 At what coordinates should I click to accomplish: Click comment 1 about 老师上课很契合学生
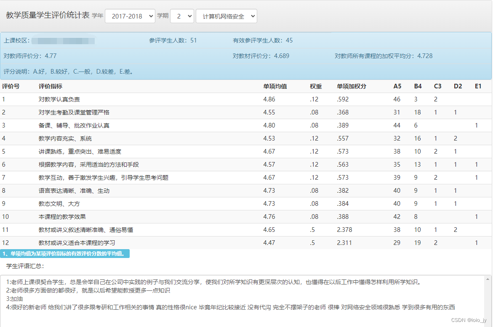tap(213, 282)
